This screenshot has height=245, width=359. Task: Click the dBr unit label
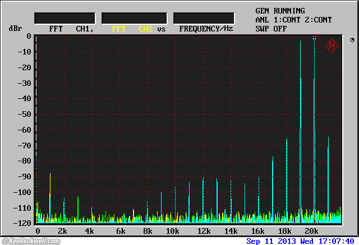point(15,28)
